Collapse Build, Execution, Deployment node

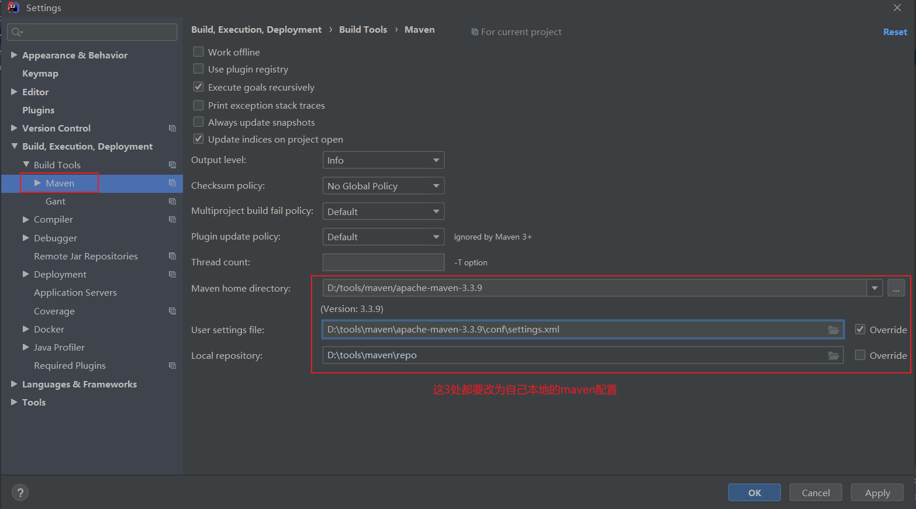14,146
